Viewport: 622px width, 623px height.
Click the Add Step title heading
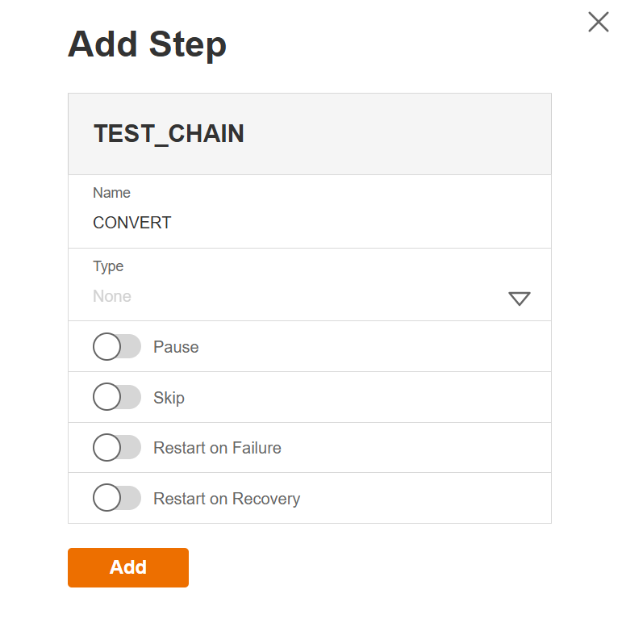click(147, 44)
